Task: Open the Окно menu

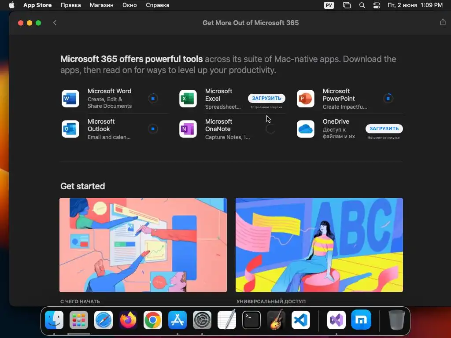Action: (x=129, y=5)
